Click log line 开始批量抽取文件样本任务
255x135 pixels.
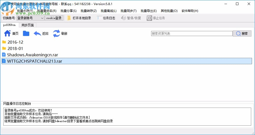click(31, 114)
